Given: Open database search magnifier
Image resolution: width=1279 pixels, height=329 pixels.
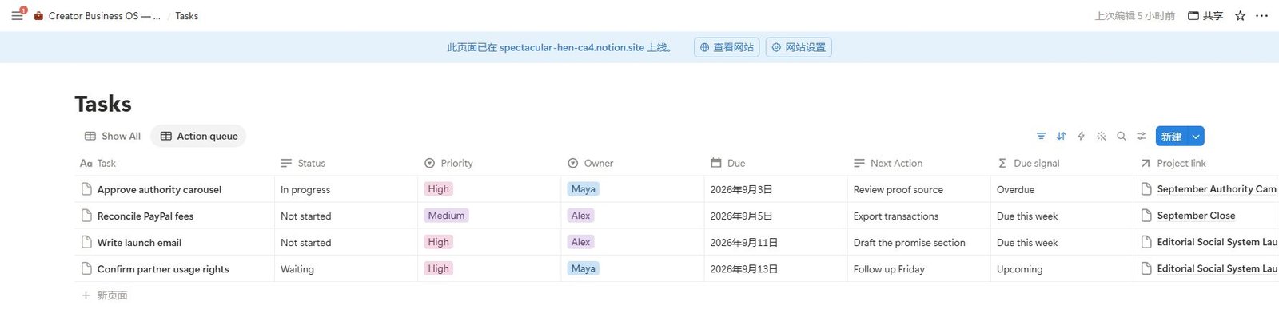Looking at the screenshot, I should 1122,137.
